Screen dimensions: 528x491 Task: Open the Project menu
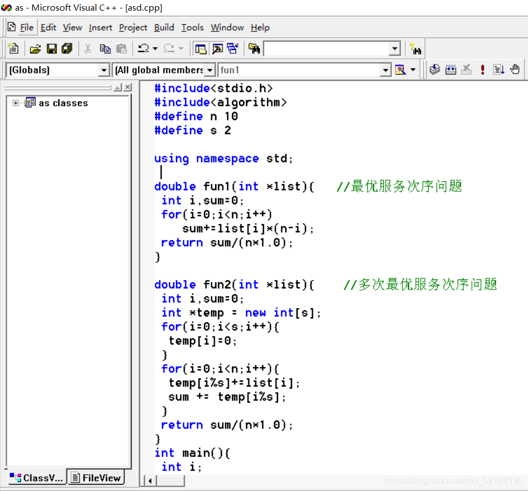tap(133, 27)
